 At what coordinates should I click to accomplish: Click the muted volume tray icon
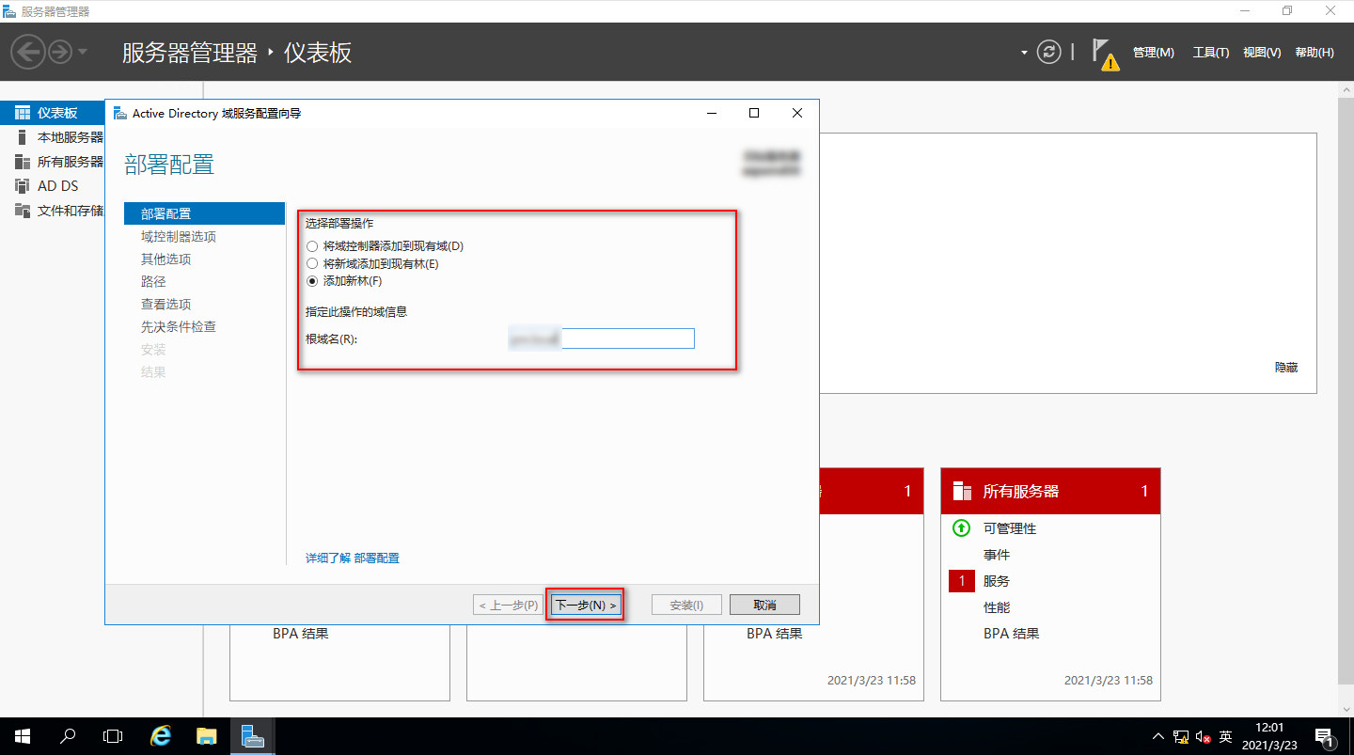click(1203, 737)
